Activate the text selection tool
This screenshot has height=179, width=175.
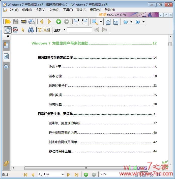click(x=39, y=30)
